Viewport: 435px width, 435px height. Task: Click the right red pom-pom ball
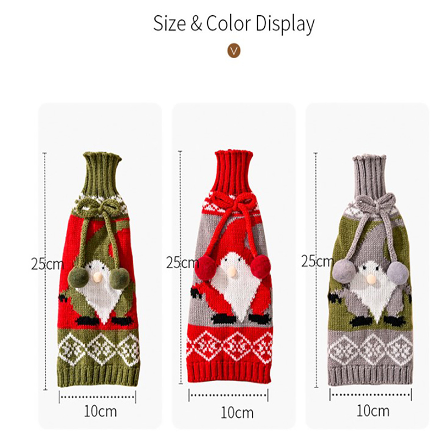[260, 265]
